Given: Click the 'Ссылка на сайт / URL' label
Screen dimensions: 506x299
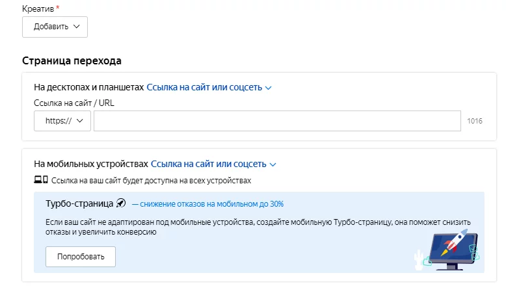Looking at the screenshot, I should pyautogui.click(x=74, y=103).
